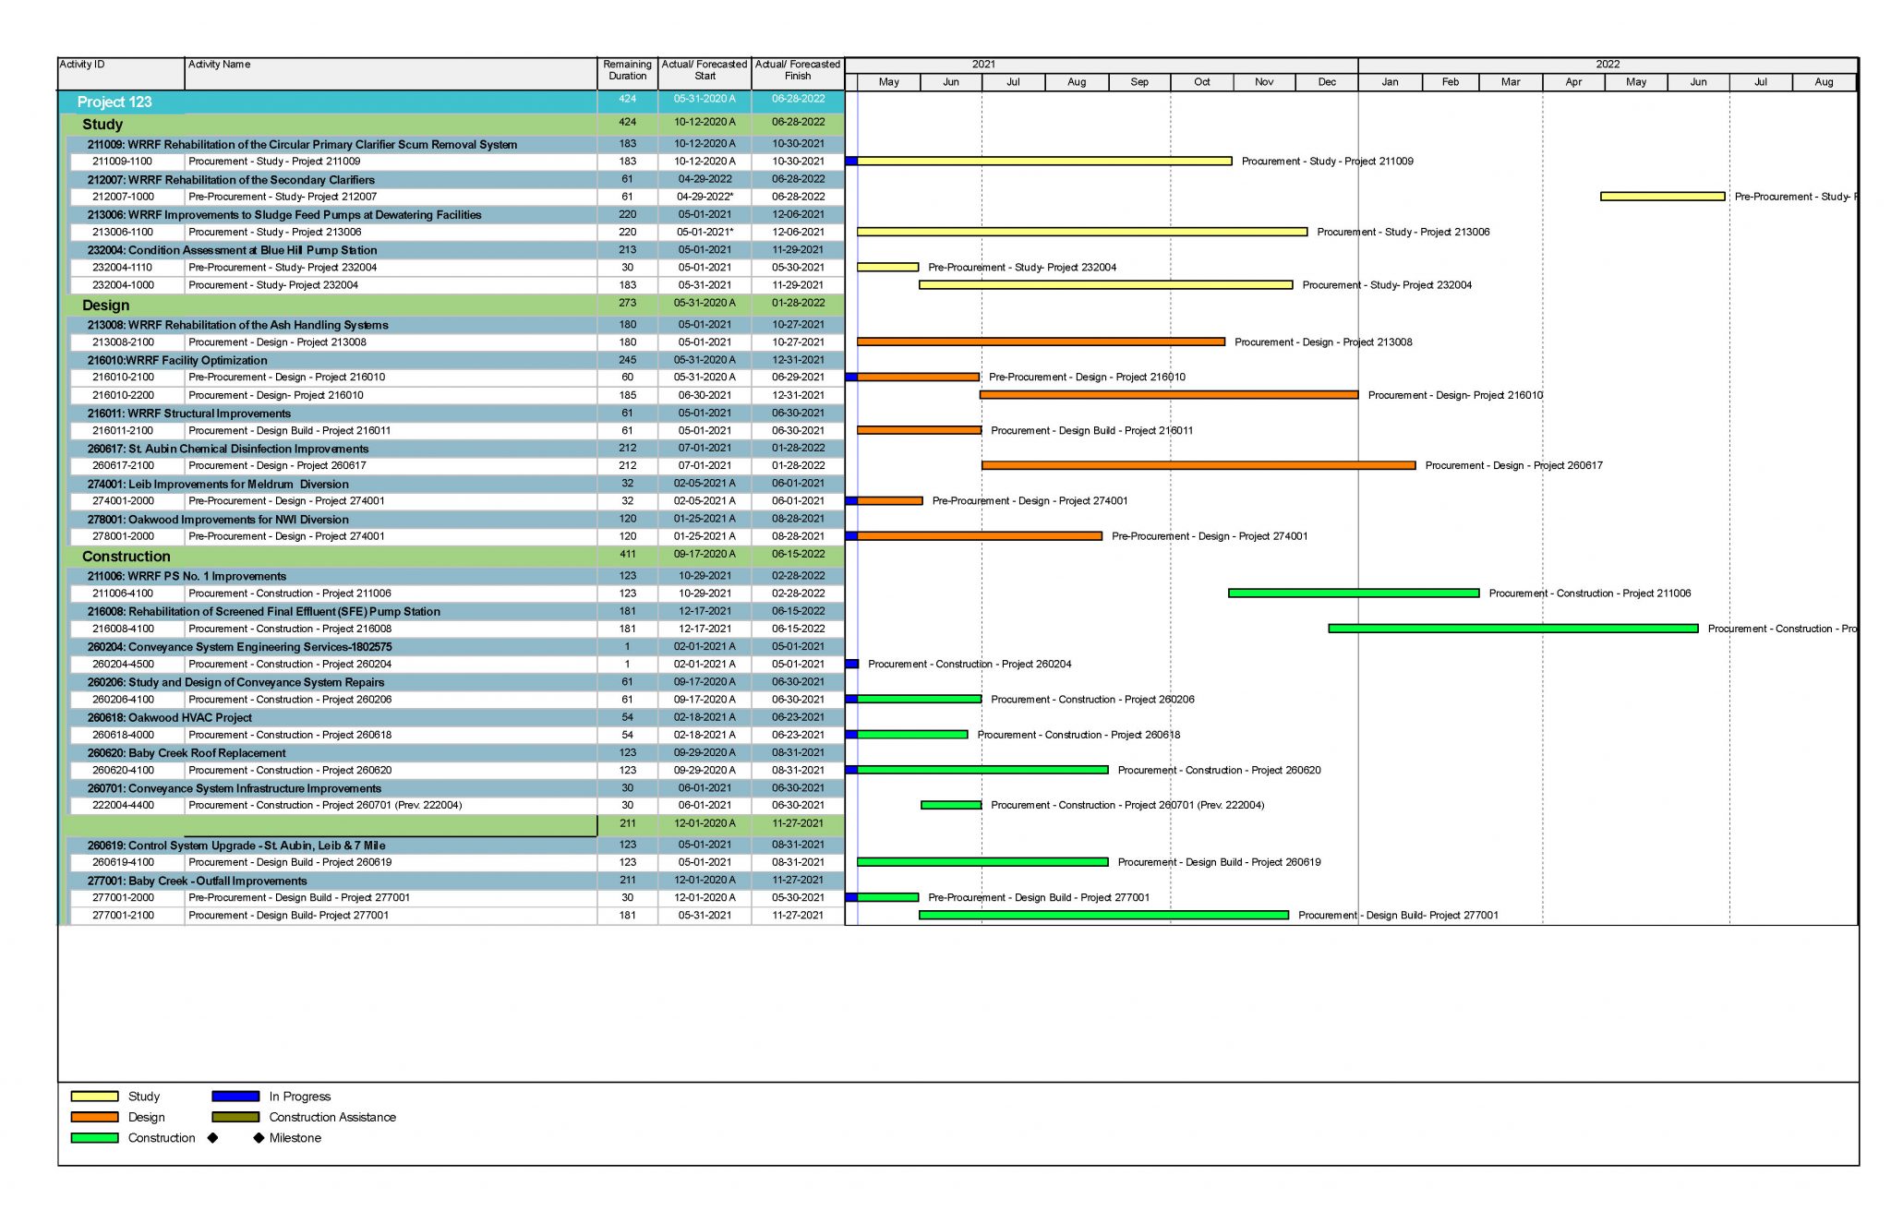This screenshot has height=1223, width=1891.
Task: Click the orange Procurement Design 216010 bar
Action: point(1169,395)
